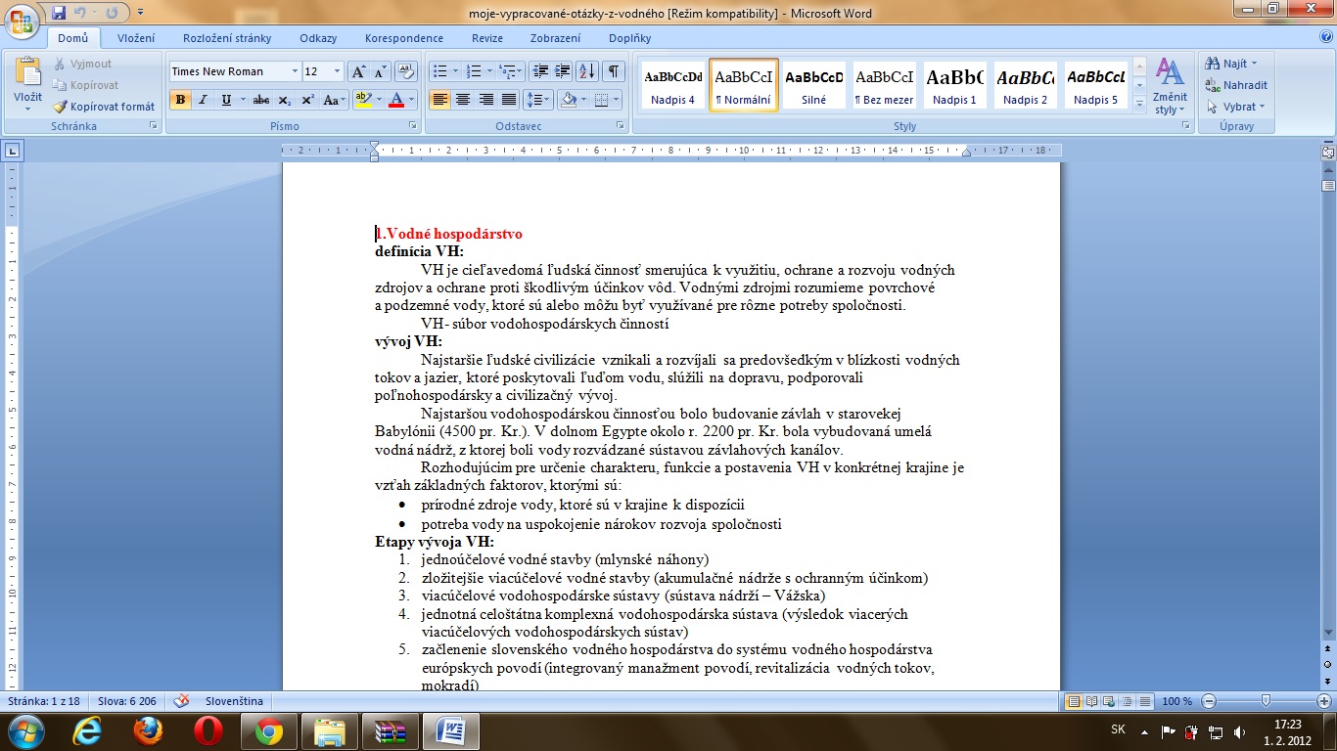This screenshot has width=1337, height=751.
Task: Click the clear formatting icon
Action: pyautogui.click(x=406, y=71)
